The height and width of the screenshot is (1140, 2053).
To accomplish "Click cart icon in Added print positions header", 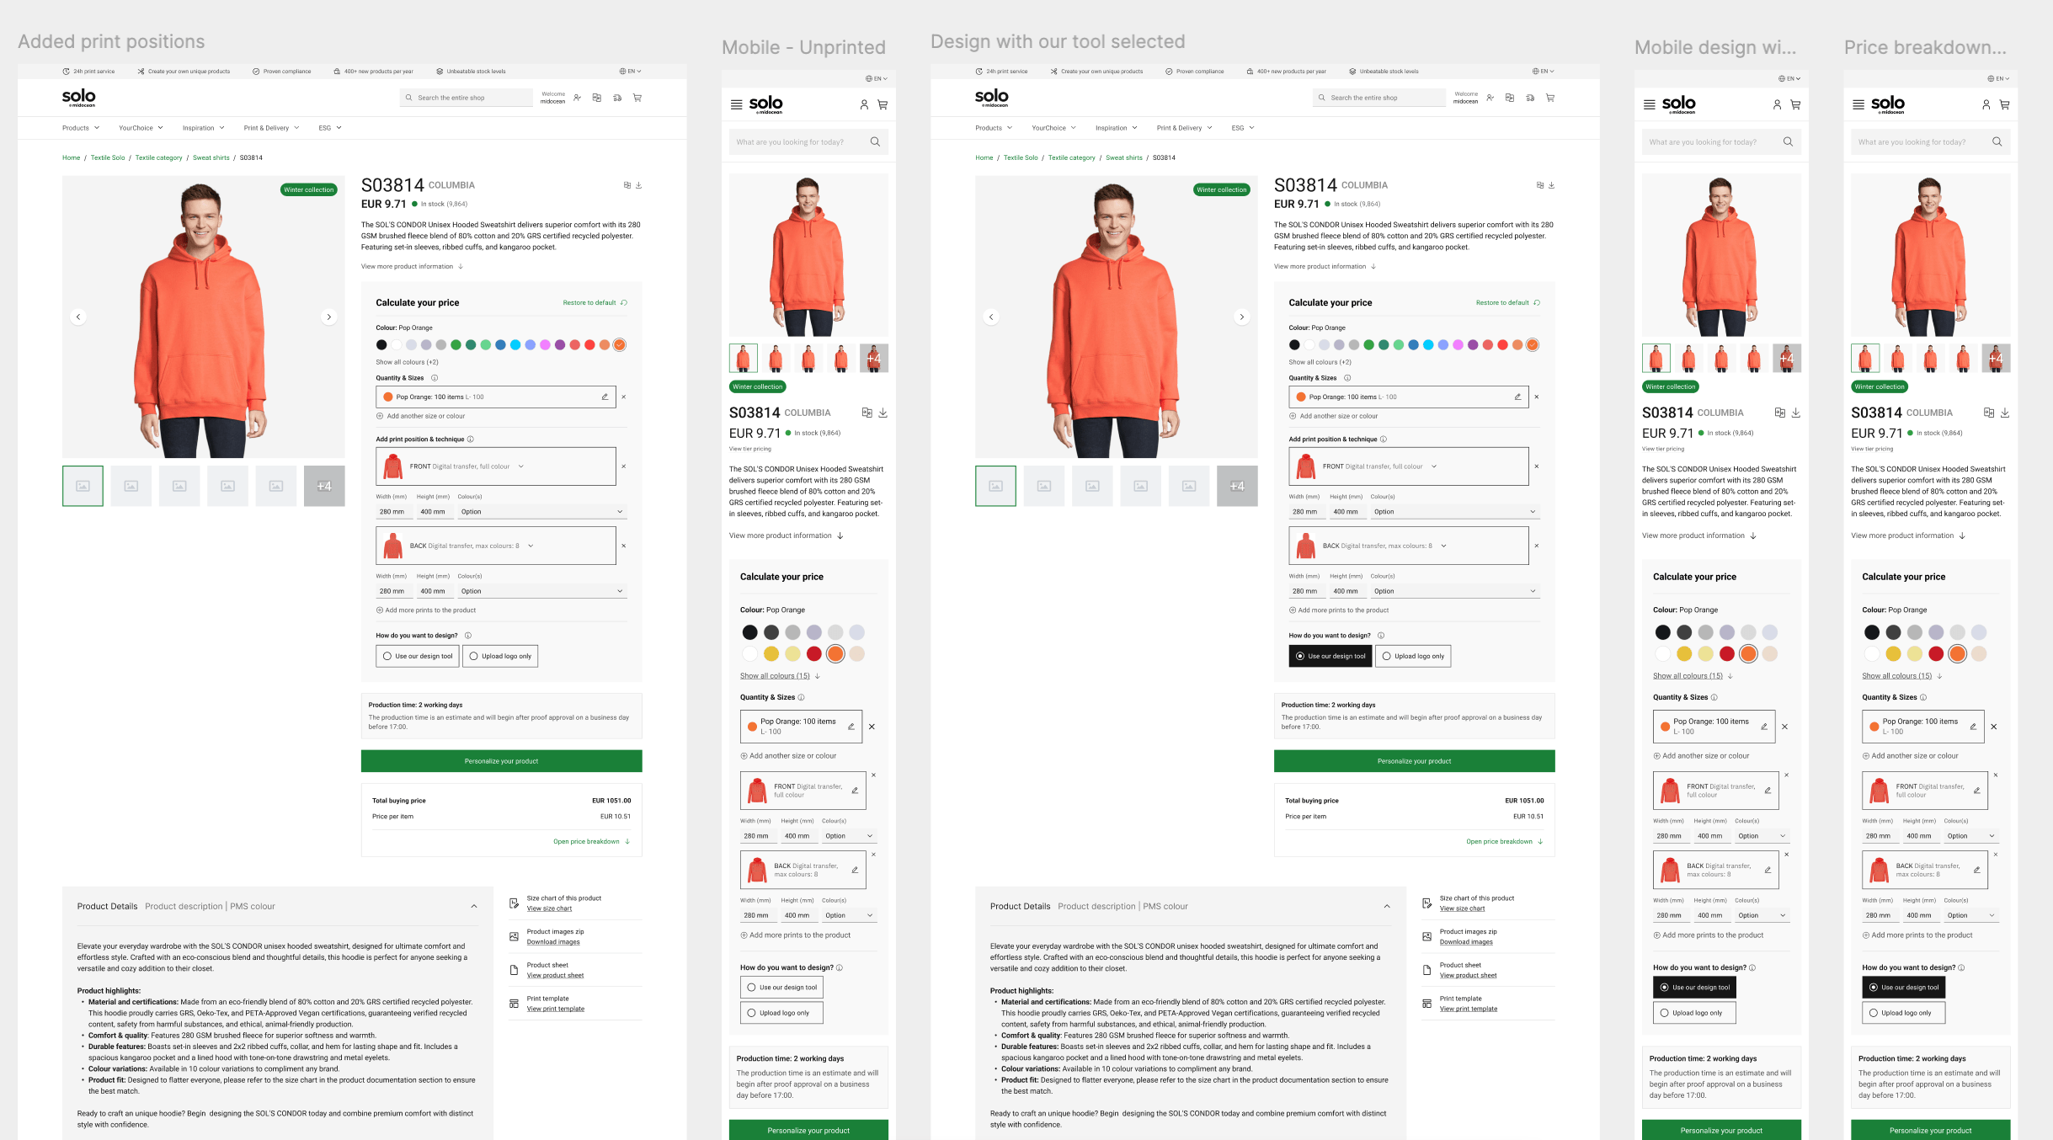I will click(x=637, y=98).
